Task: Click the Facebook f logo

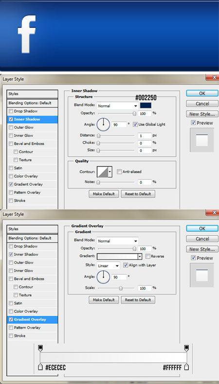Action: click(x=27, y=35)
